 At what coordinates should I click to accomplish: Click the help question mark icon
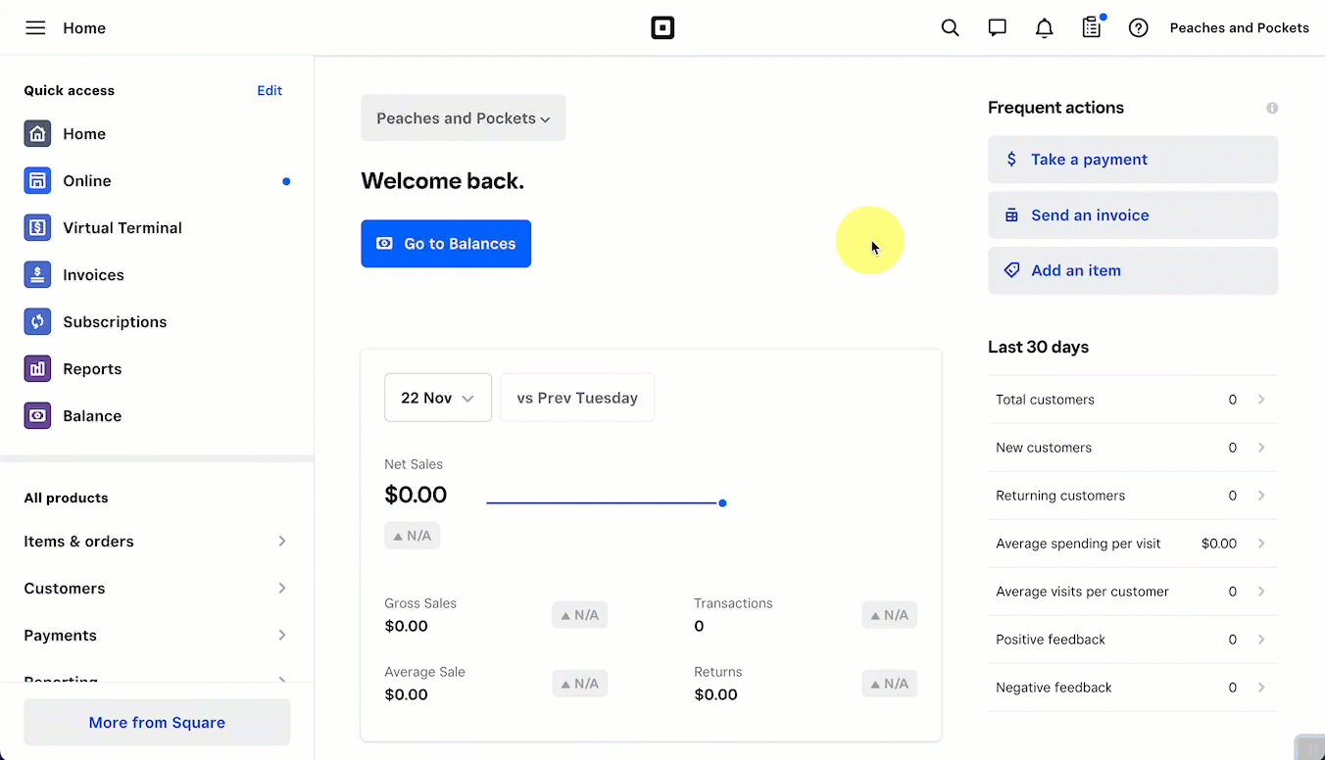1138,28
